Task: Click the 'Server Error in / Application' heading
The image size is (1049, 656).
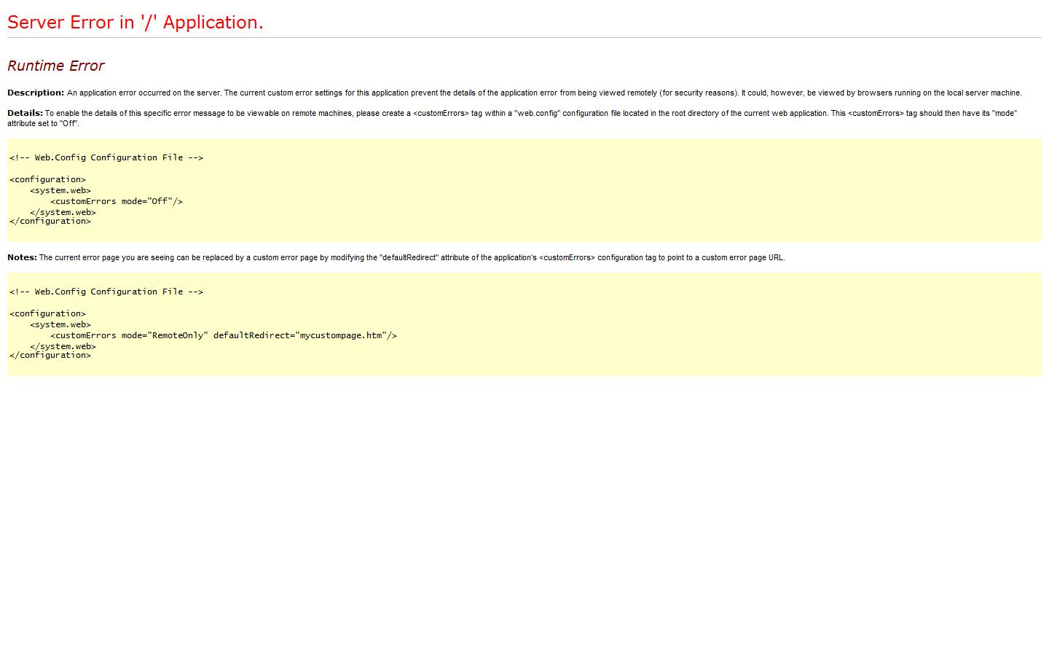Action: pyautogui.click(x=135, y=23)
